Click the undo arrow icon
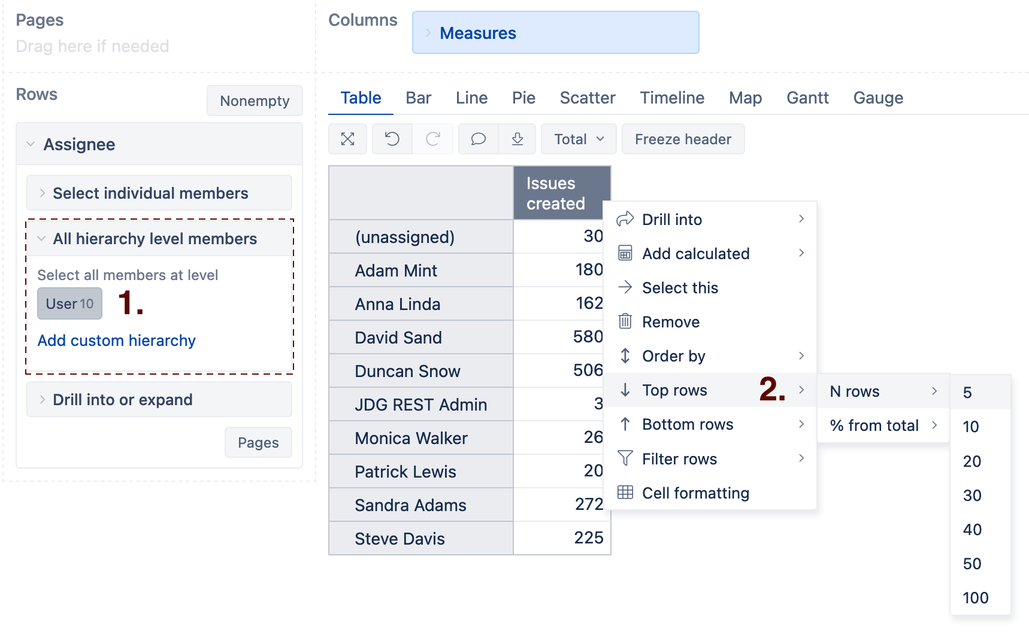 (x=392, y=139)
